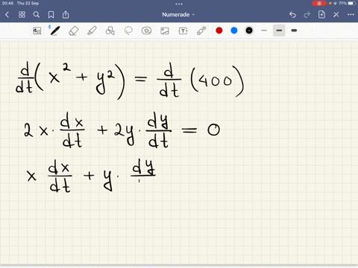358x268 pixels.
Task: Redo the last action
Action: (307, 15)
